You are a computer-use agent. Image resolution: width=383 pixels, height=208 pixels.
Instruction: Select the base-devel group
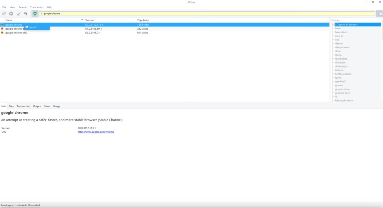[341, 32]
